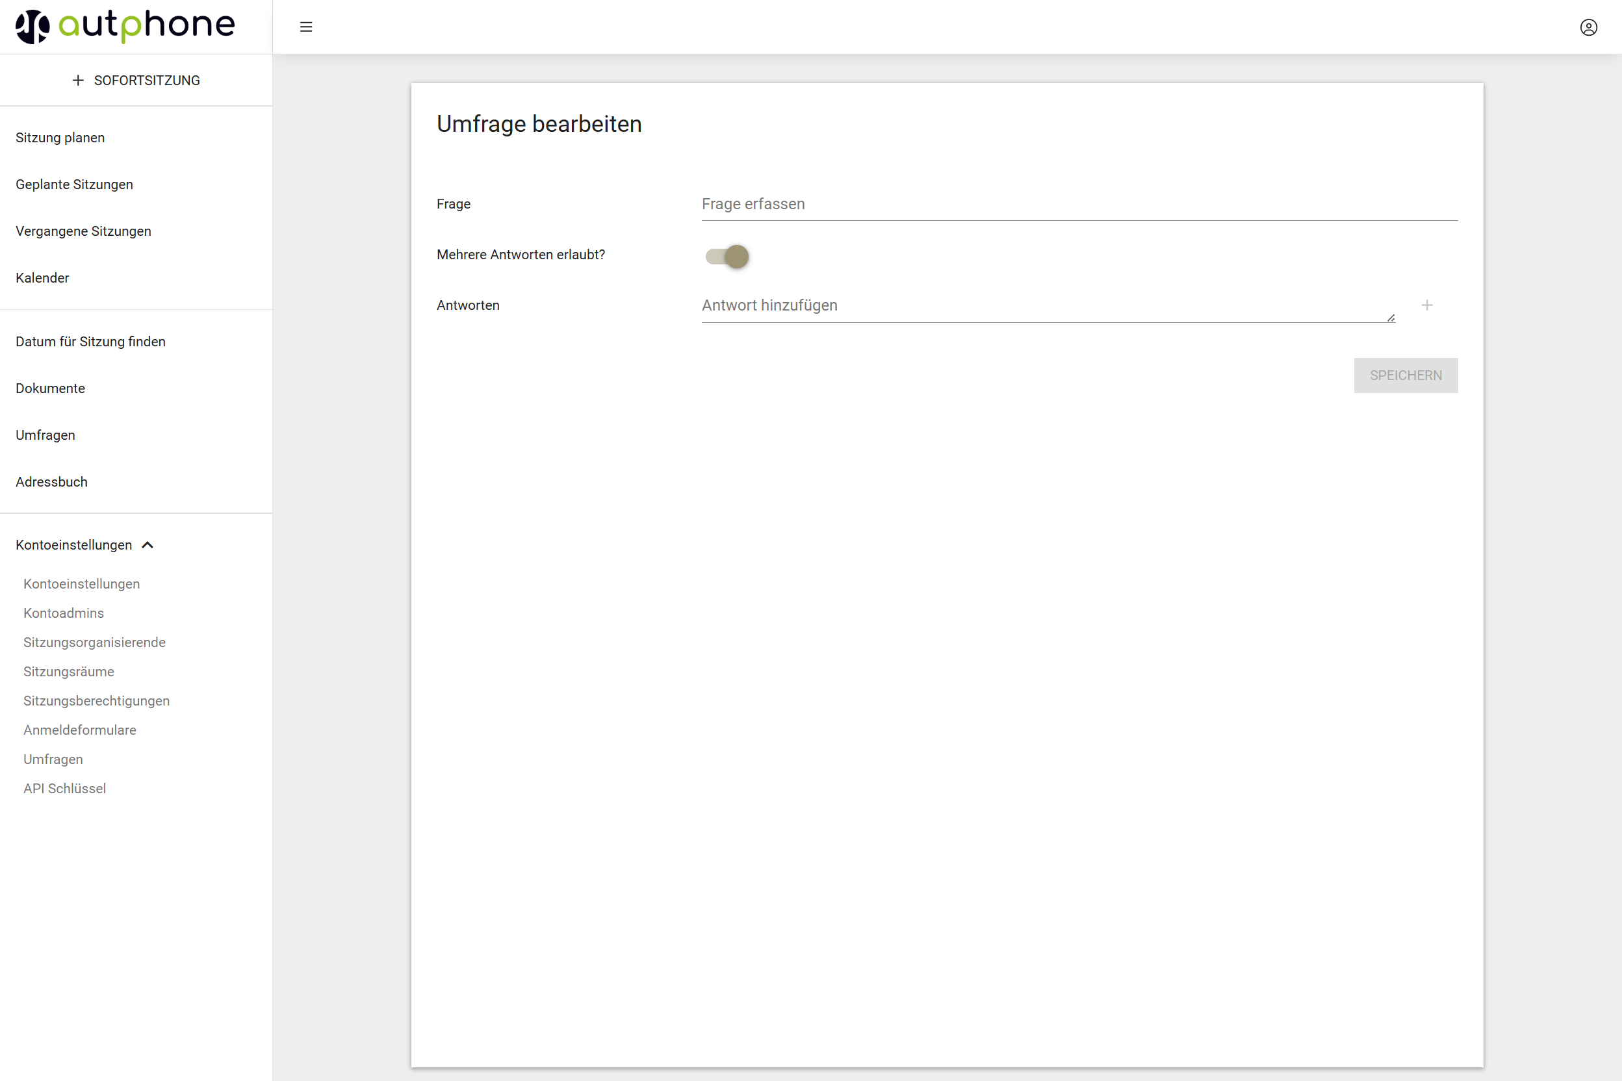The width and height of the screenshot is (1622, 1081).
Task: Click the plus icon to add answer
Action: tap(1427, 305)
